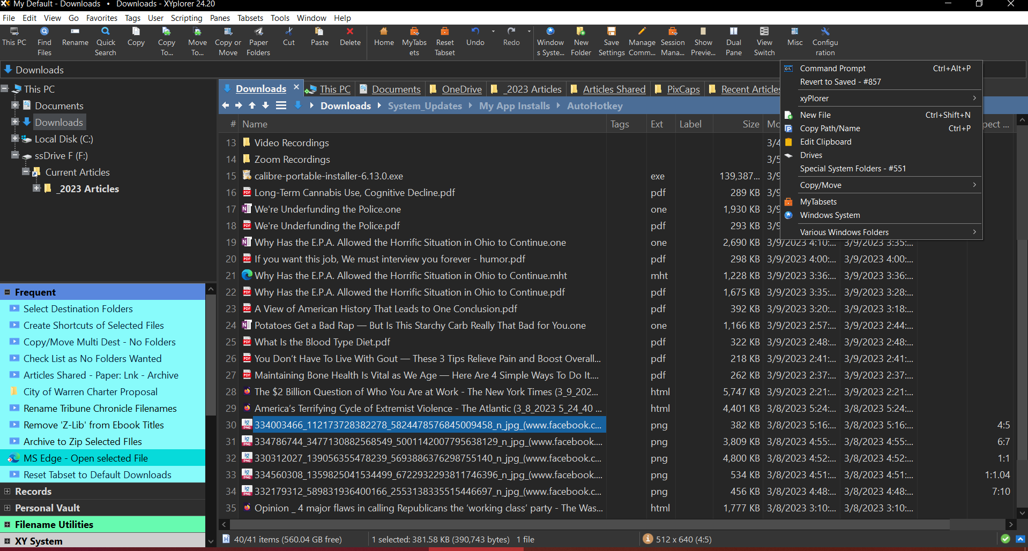The width and height of the screenshot is (1028, 551).
Task: Collapse the Frequent catalog category
Action: [8, 292]
